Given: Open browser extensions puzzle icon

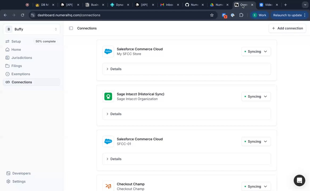Looking at the screenshot, I should (x=241, y=15).
